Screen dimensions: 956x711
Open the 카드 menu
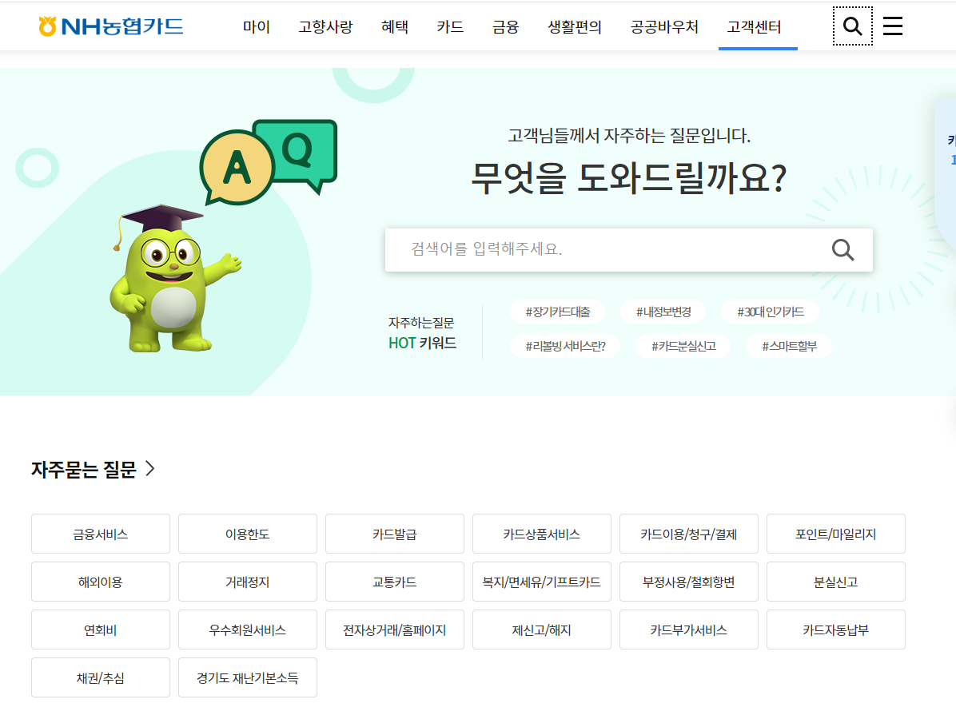[x=450, y=27]
